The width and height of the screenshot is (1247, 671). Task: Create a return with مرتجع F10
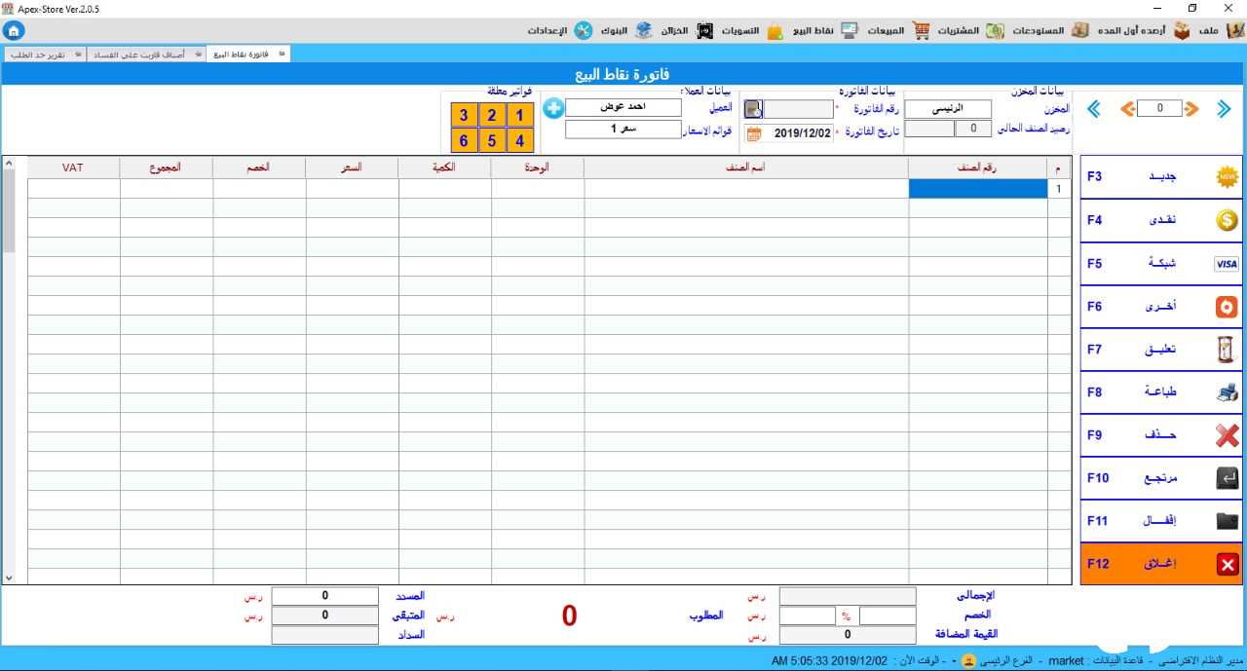[x=1161, y=477]
